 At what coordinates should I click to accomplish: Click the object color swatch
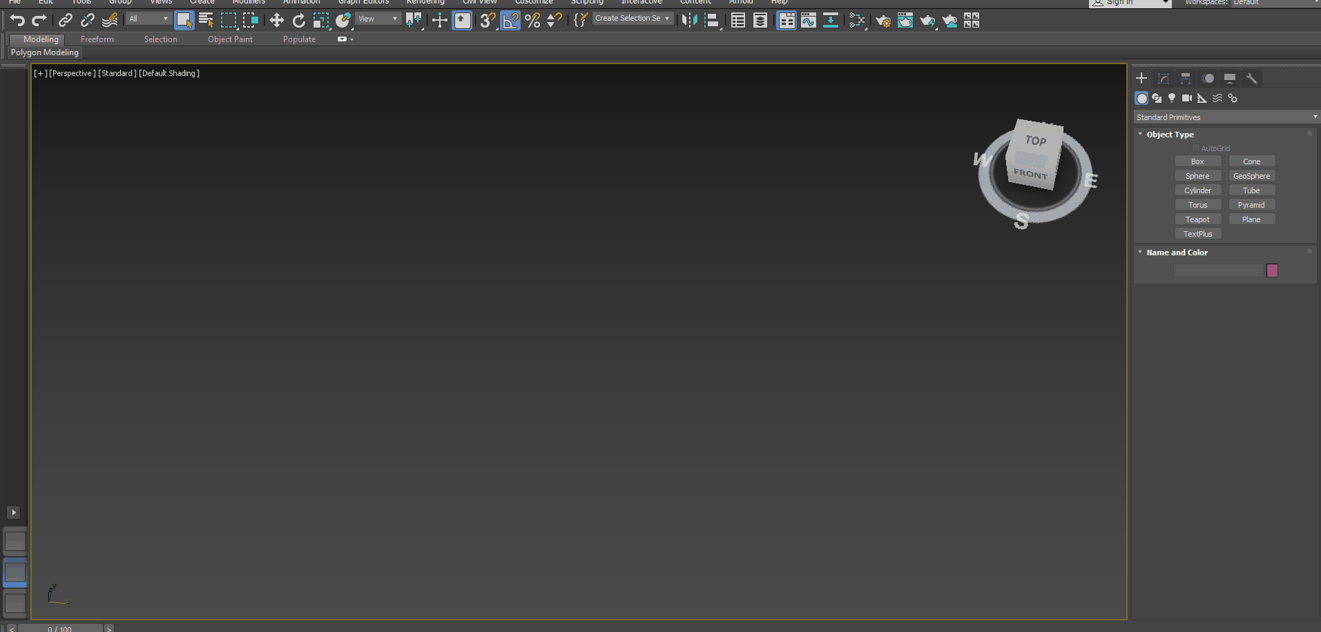coord(1272,270)
